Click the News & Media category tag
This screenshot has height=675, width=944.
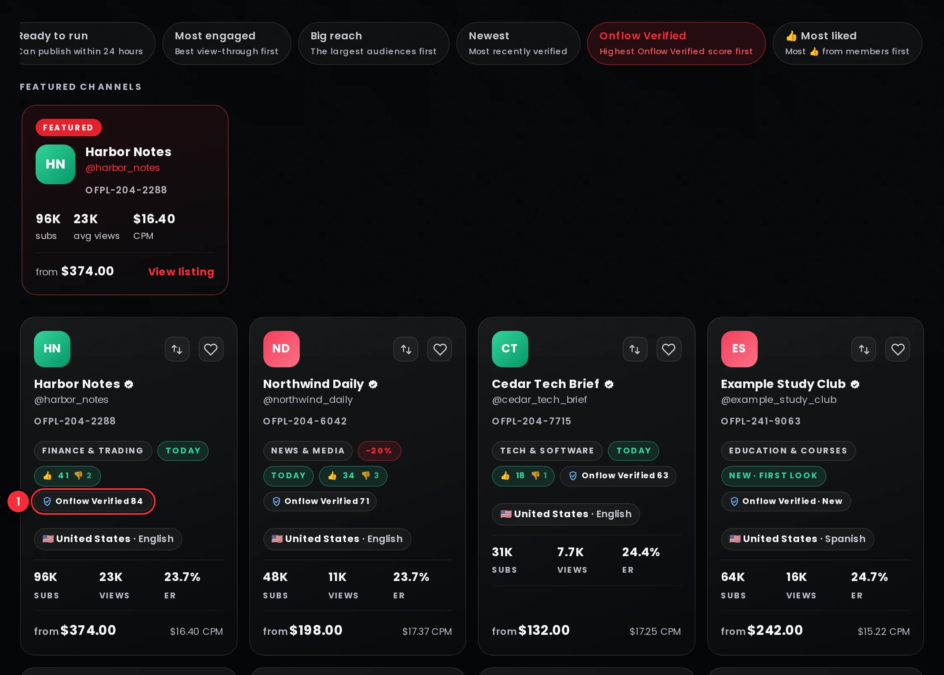(308, 451)
